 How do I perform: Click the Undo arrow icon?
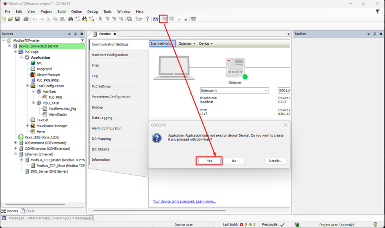click(35, 19)
